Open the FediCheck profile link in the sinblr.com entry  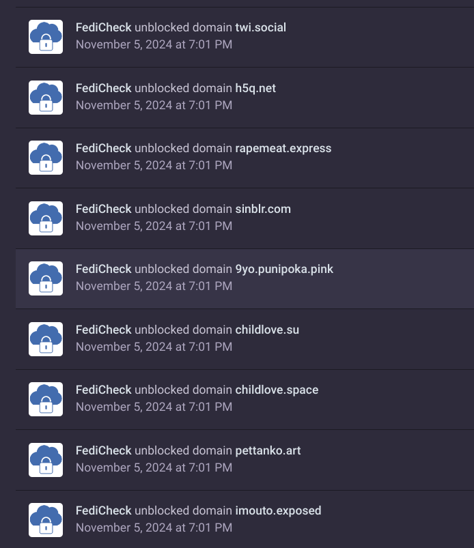click(x=103, y=209)
